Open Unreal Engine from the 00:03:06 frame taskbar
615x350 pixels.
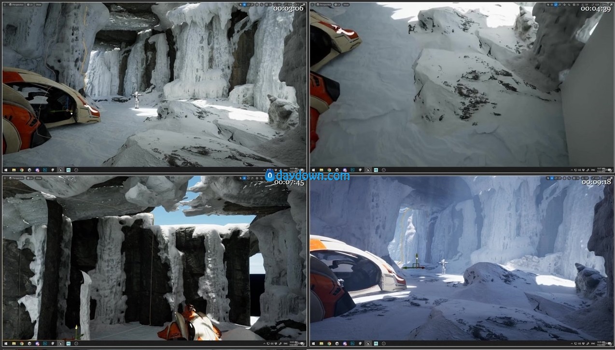[x=60, y=170]
